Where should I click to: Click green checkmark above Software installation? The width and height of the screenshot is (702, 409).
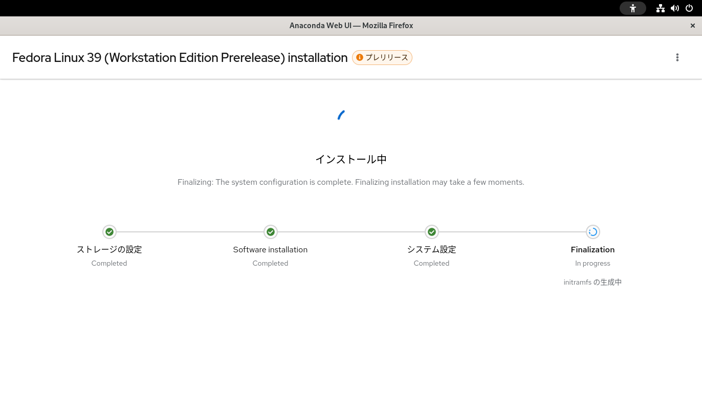pyautogui.click(x=271, y=232)
